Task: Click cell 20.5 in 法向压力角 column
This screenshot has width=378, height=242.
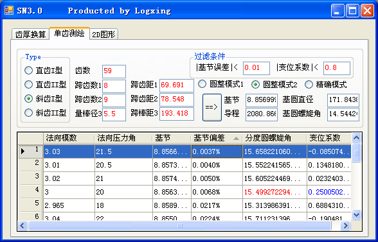Action: (123, 165)
